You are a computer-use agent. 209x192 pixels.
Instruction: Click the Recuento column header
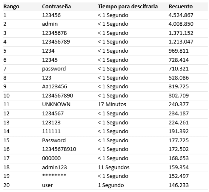coord(181,6)
